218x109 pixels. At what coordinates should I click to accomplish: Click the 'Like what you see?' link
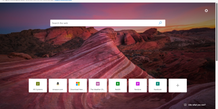(x=197, y=105)
